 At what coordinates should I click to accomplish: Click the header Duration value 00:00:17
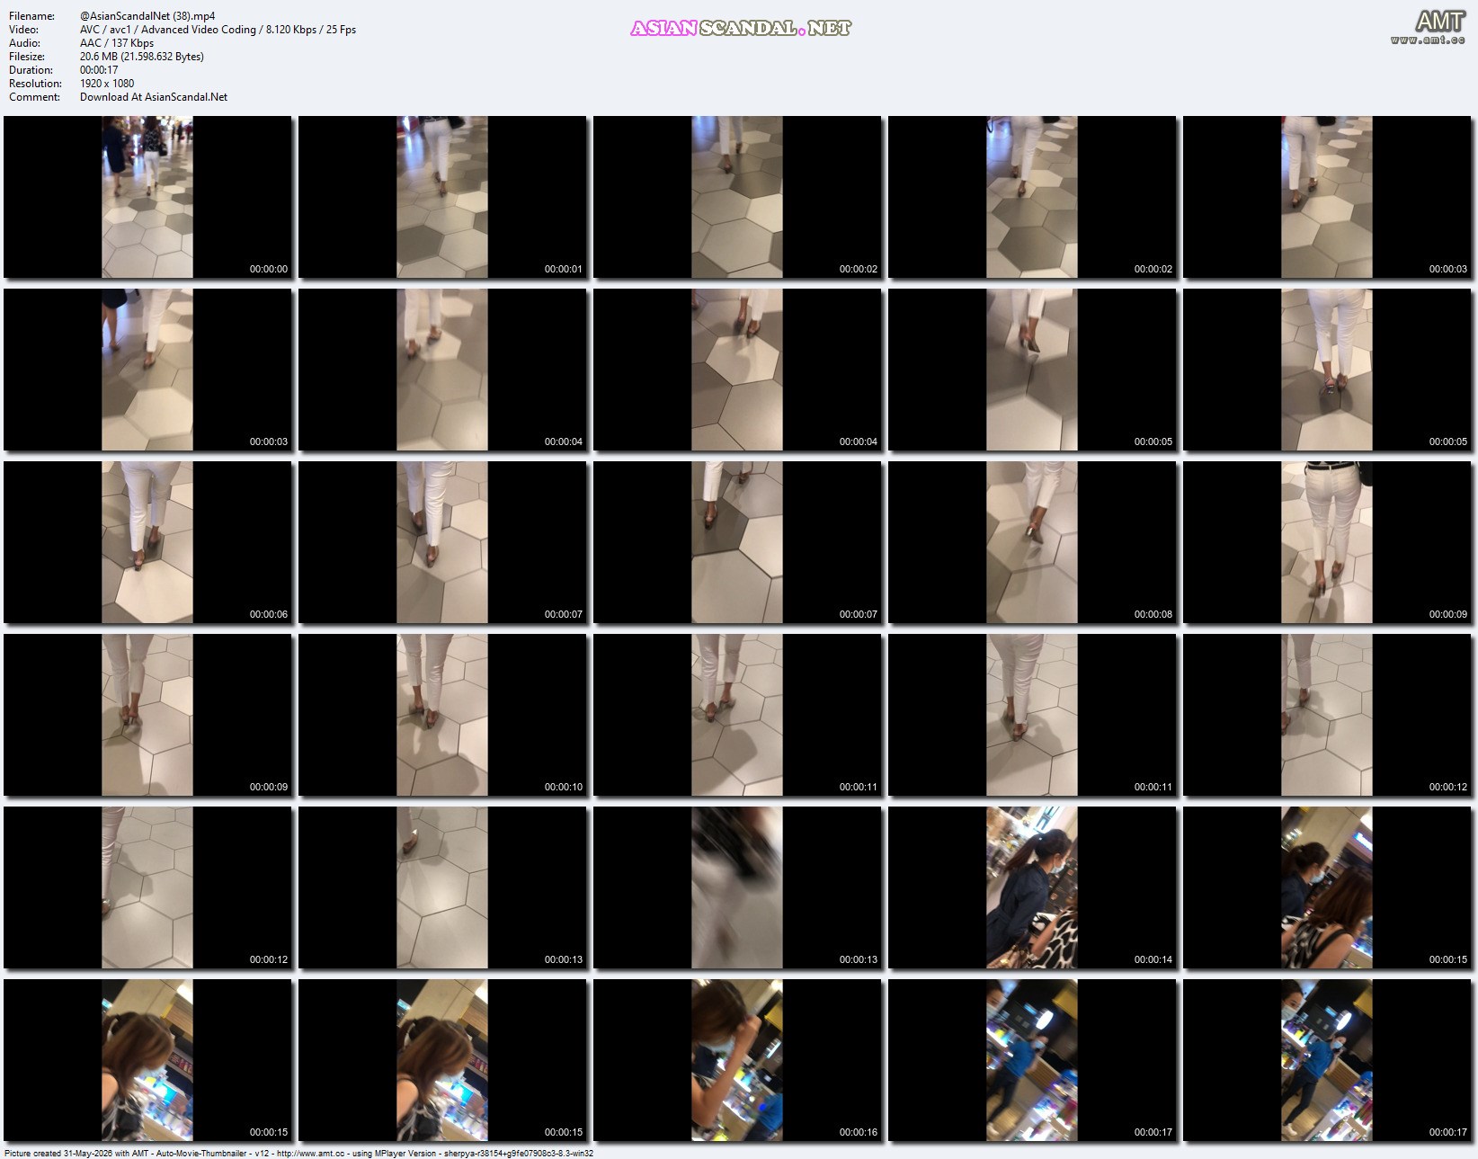[99, 70]
